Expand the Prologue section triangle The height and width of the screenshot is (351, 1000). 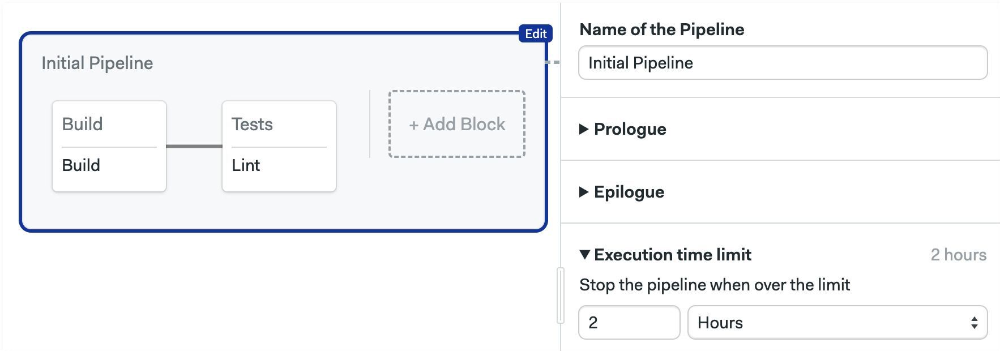click(584, 129)
